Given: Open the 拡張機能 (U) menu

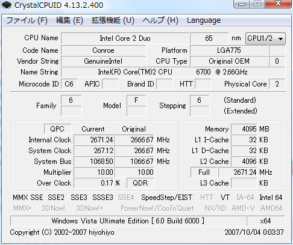Looking at the screenshot, I should (113, 20).
